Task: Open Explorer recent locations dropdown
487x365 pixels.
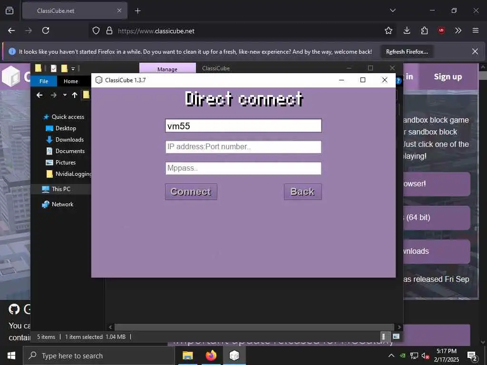Action: [65, 95]
